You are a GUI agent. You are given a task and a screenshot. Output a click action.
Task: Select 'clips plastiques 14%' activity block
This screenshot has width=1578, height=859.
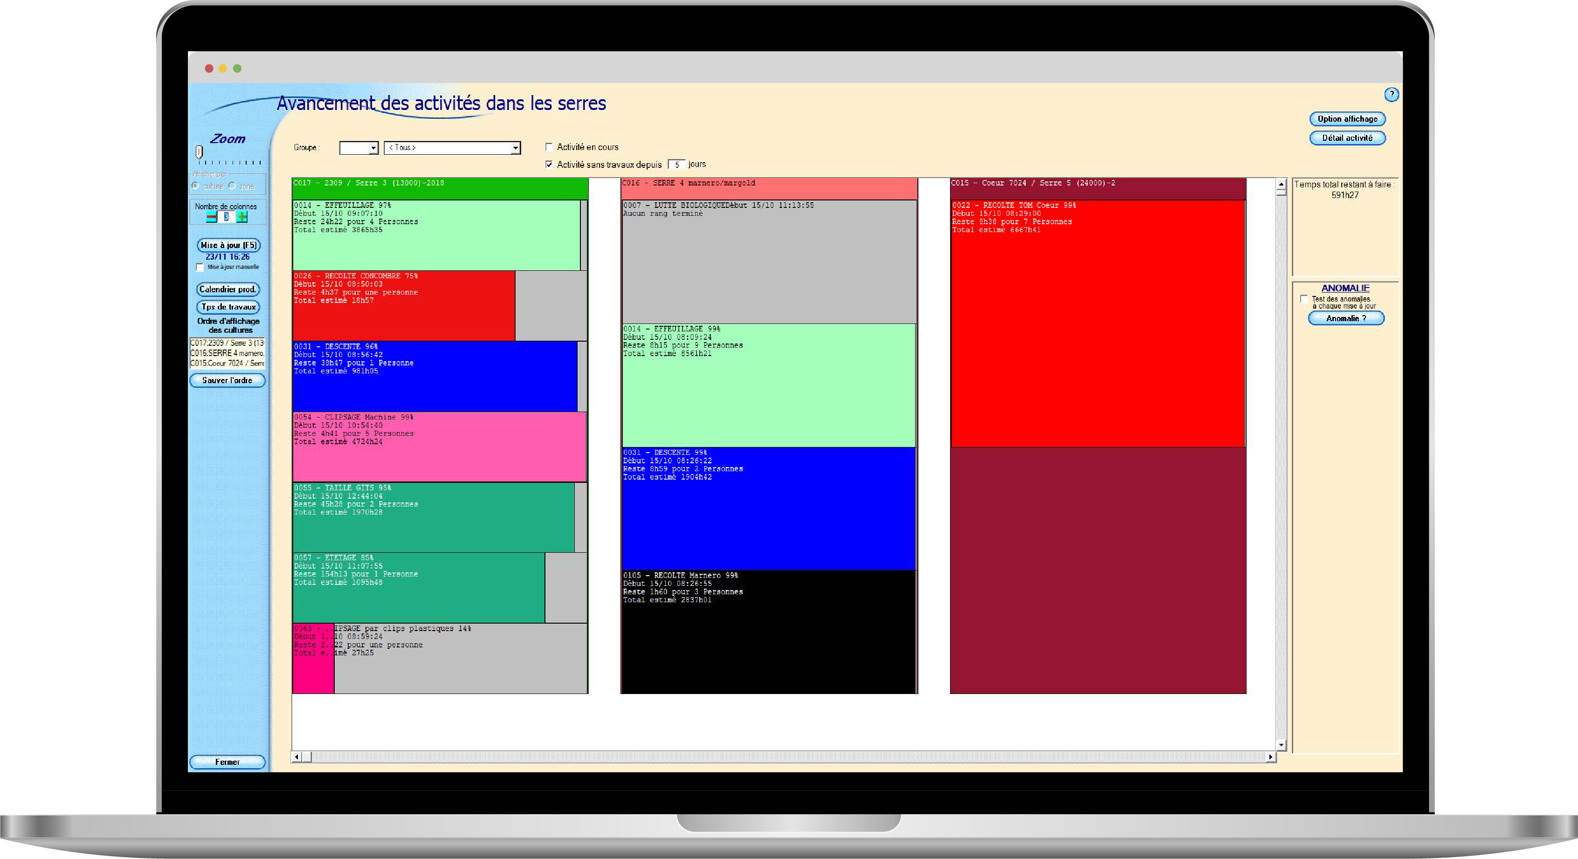tap(440, 658)
